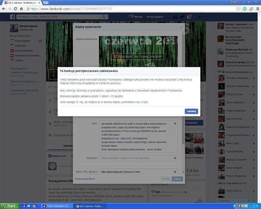
Task: Click the info icon beside URL field
Action: pos(175,172)
